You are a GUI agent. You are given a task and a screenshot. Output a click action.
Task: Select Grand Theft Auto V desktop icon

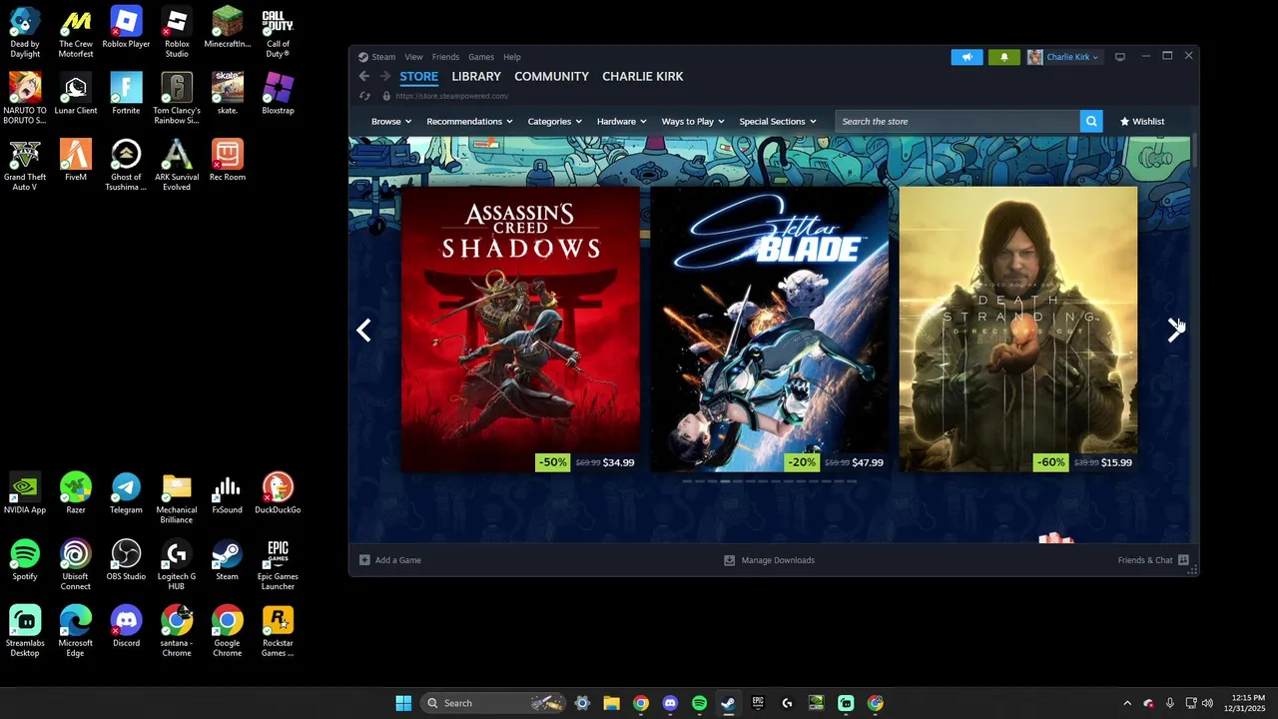pos(25,166)
